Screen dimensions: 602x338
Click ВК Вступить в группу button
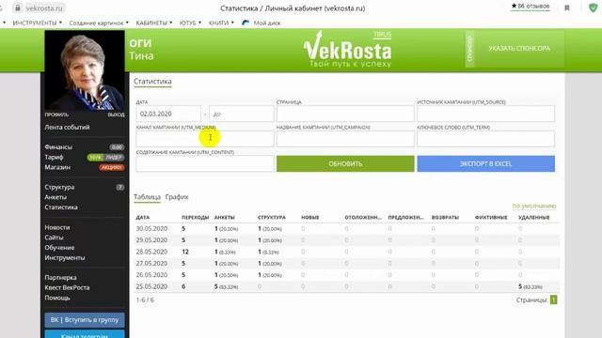click(x=85, y=319)
